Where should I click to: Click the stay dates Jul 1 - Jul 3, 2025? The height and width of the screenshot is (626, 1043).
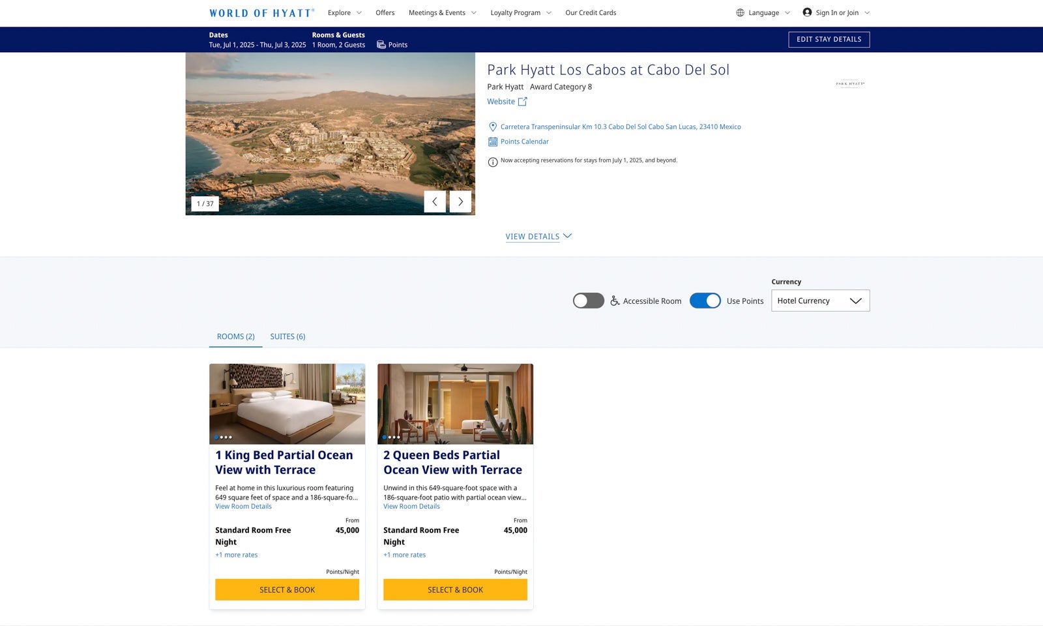tap(257, 45)
